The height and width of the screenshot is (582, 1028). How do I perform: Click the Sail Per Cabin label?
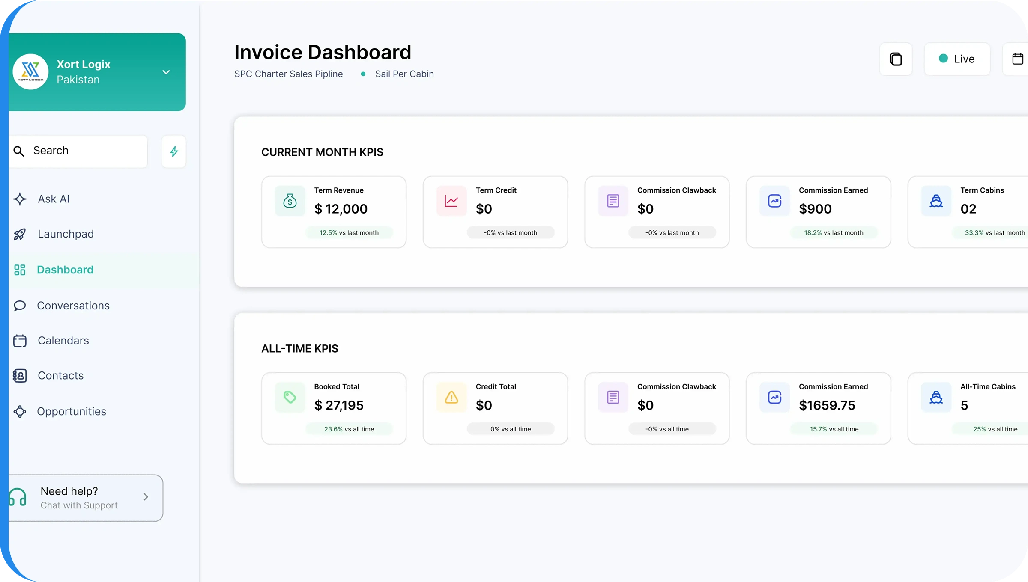point(404,74)
